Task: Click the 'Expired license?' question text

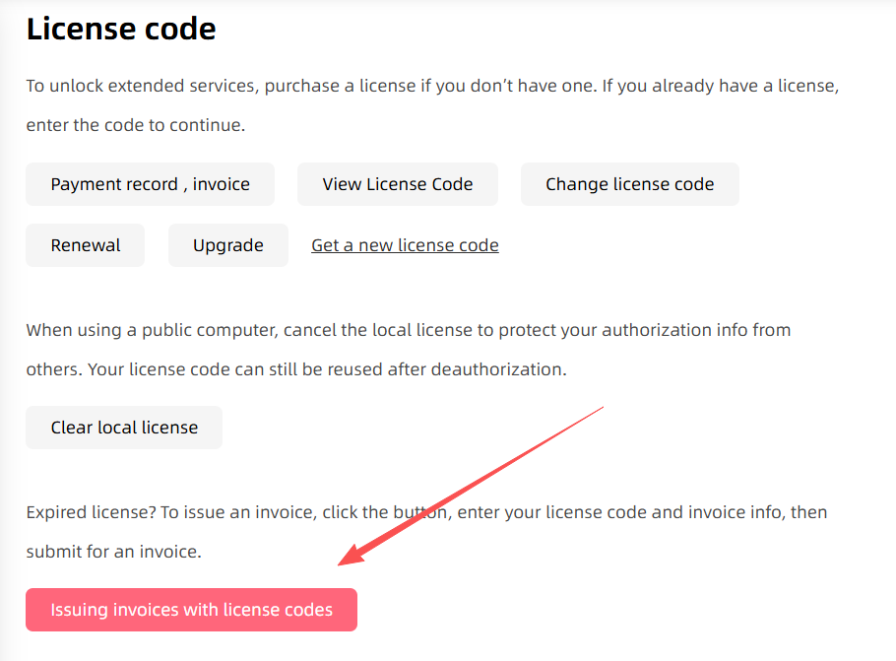Action: (x=90, y=512)
